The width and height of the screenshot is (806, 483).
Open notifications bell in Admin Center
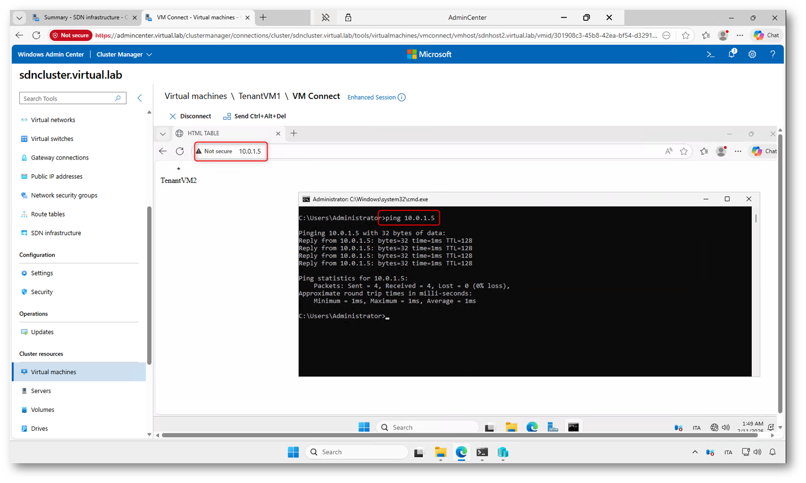tap(731, 54)
